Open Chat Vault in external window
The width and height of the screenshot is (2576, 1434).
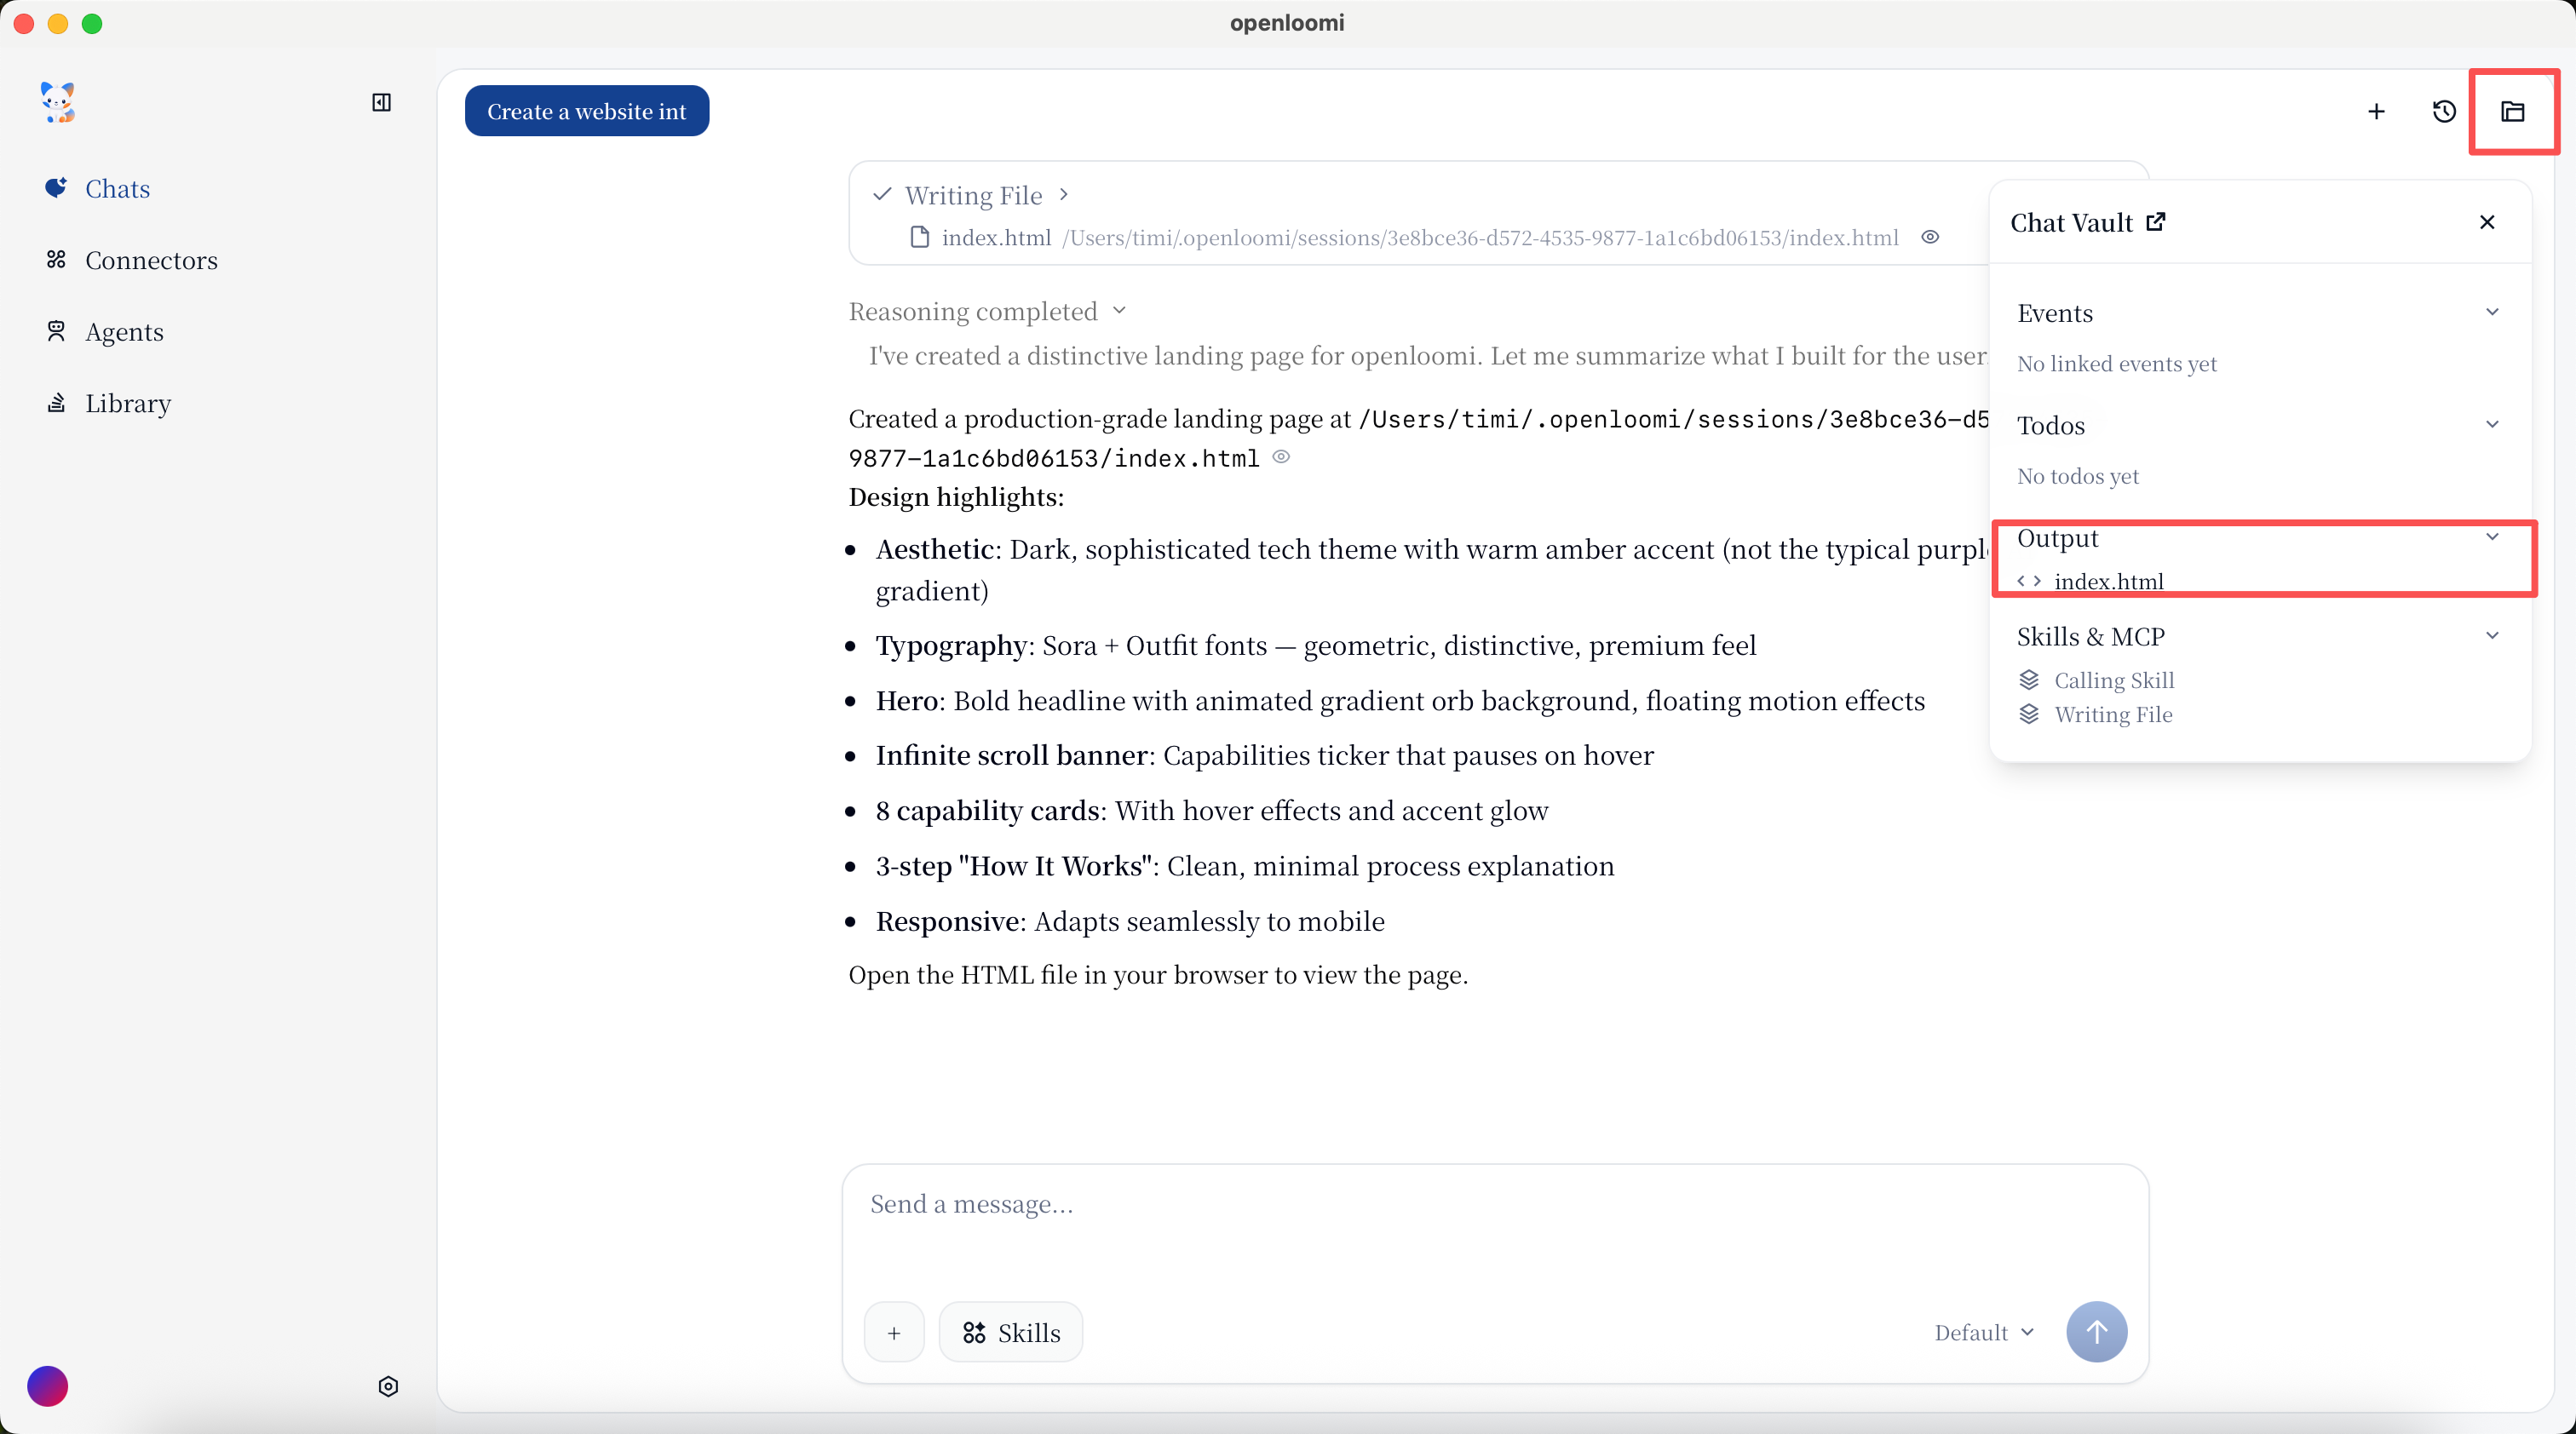(x=2156, y=222)
